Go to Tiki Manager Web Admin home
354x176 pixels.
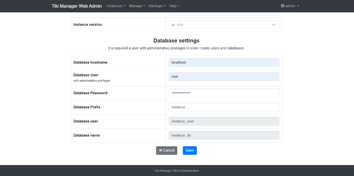point(77,6)
